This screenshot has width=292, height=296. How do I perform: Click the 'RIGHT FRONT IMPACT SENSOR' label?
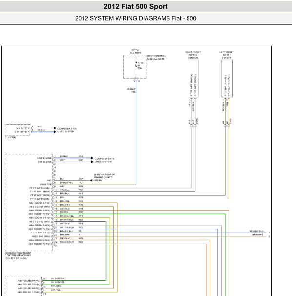193,55
